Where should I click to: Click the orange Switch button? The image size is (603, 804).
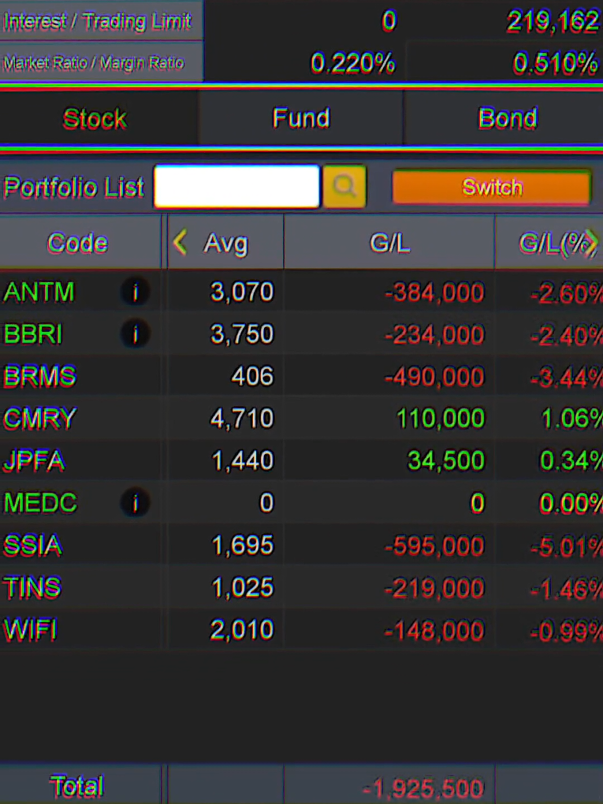click(492, 187)
